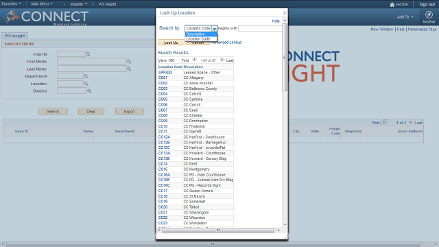Select location code APPJDG

pos(165,73)
